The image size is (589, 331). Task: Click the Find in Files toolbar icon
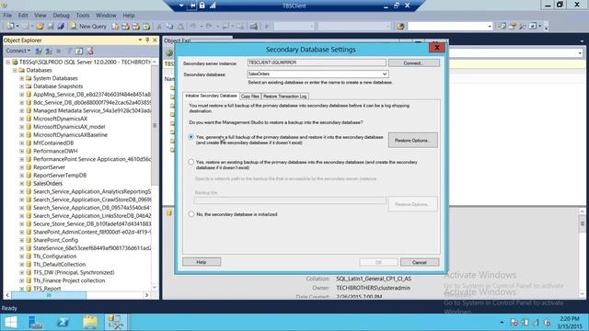coord(400,27)
